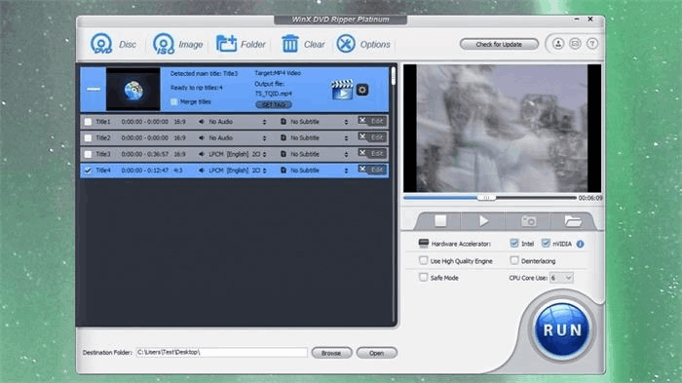Open the snapshot folder icon
This screenshot has width=682, height=383.
pos(573,221)
